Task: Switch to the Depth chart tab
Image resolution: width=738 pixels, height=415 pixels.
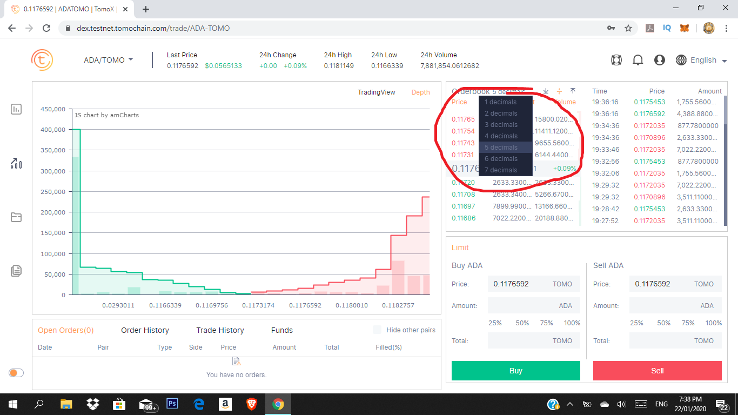Action: (421, 92)
